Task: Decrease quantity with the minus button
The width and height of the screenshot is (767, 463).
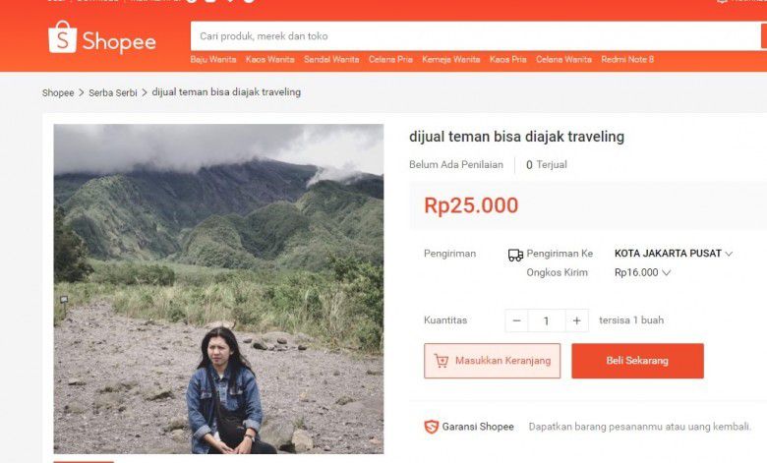Action: 516,320
